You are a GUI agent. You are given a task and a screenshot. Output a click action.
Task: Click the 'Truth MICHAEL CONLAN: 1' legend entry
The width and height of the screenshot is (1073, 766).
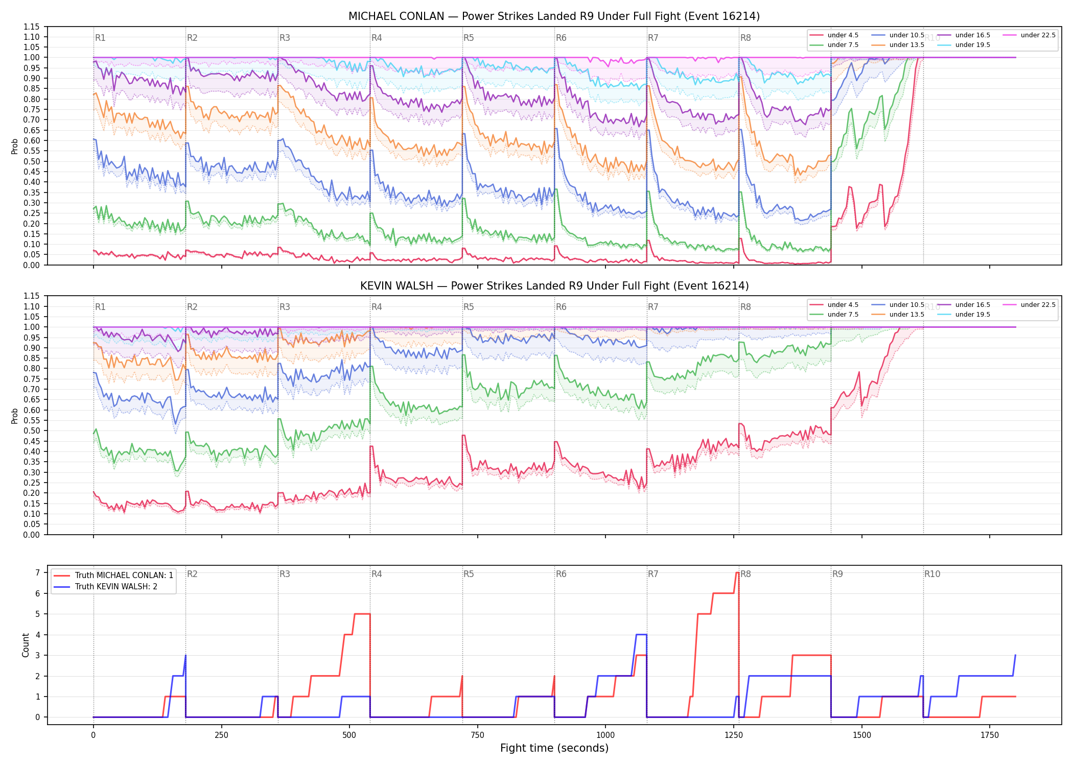click(x=113, y=575)
